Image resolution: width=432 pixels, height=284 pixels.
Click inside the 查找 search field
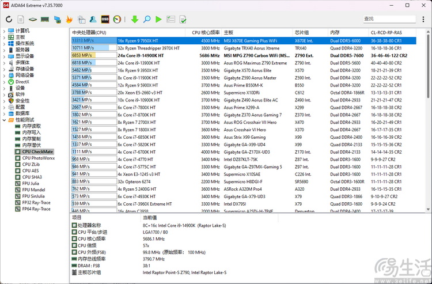pos(389,19)
